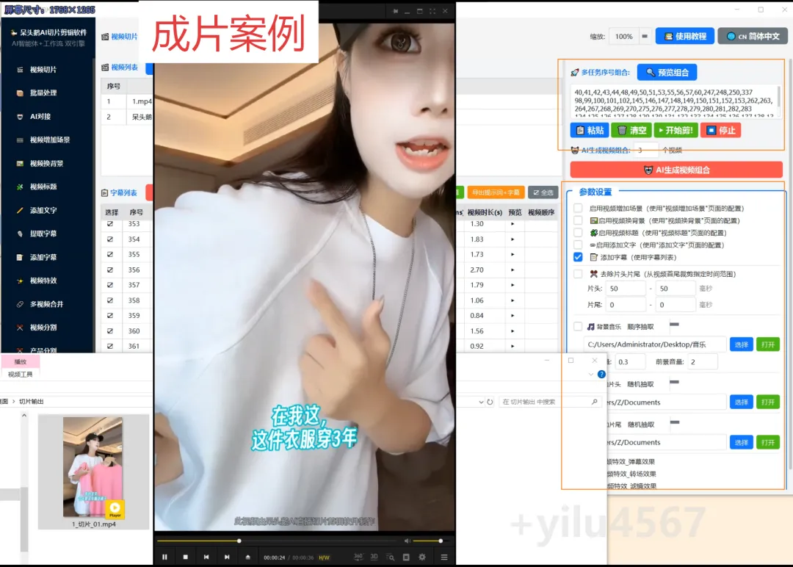This screenshot has width=793, height=567.
Task: Uncheck the 添加字幕 checkbox
Action: point(578,257)
